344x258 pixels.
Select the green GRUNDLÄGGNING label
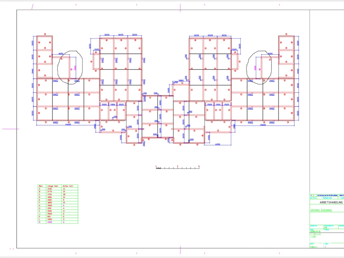click(321, 210)
